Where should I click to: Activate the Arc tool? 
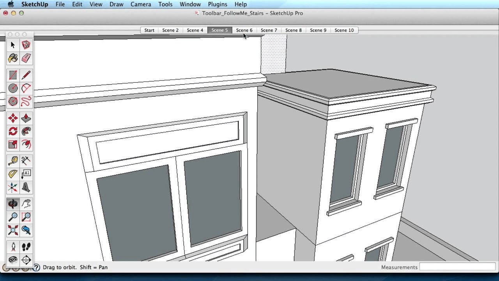[x=26, y=88]
